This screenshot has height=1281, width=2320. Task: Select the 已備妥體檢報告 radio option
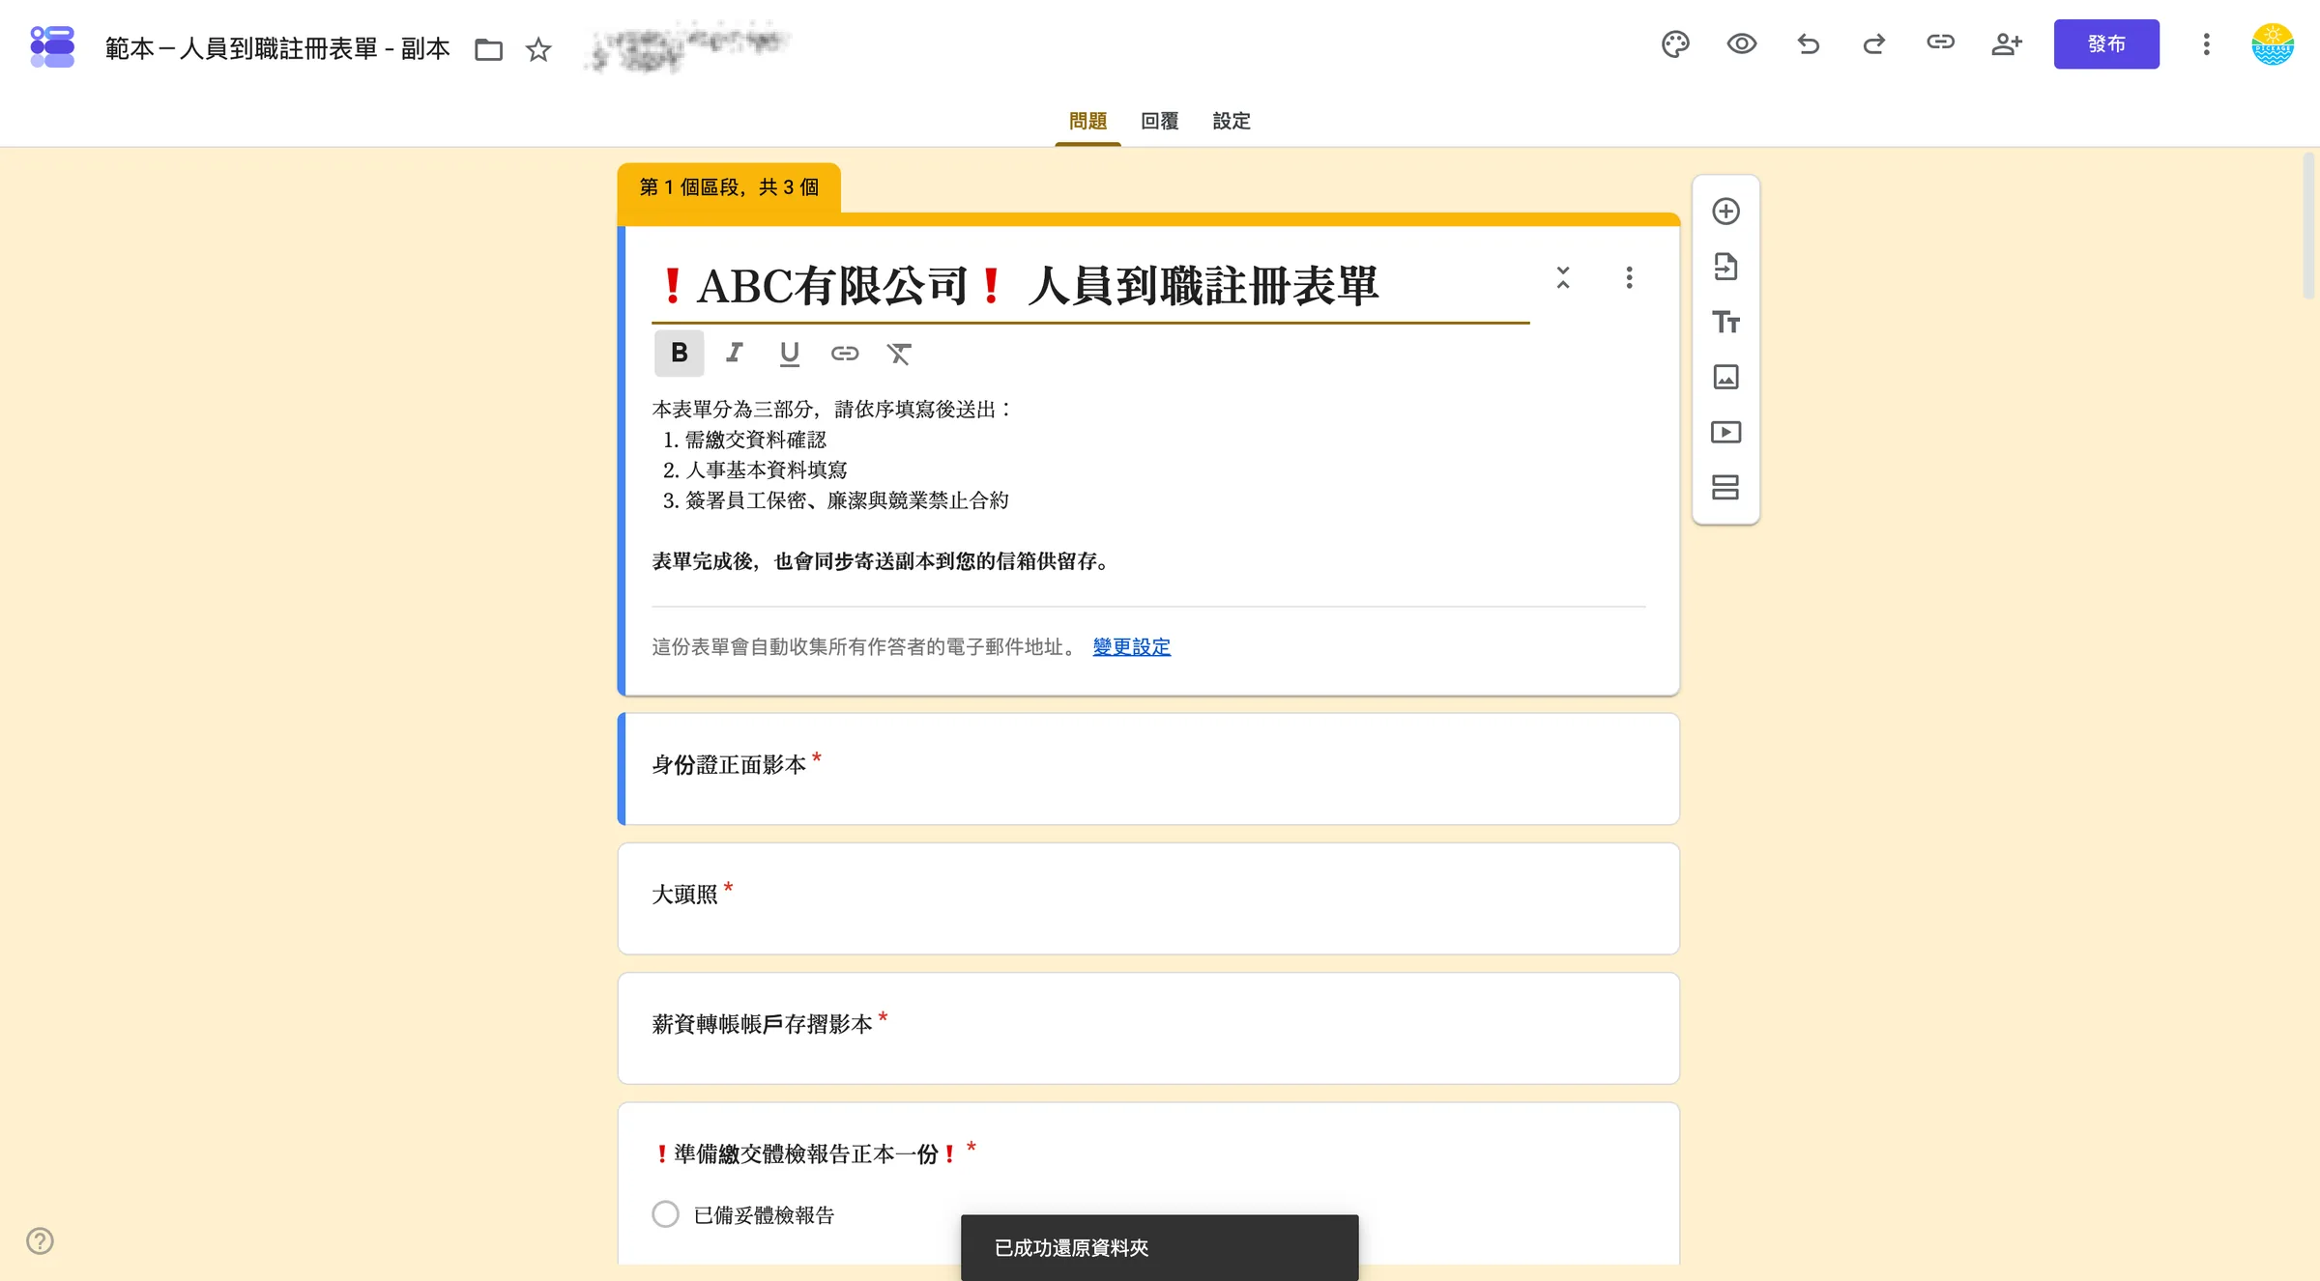665,1214
